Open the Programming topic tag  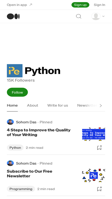click(21, 189)
